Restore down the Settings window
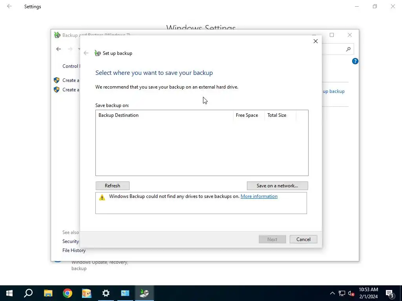The height and width of the screenshot is (301, 402). (375, 6)
